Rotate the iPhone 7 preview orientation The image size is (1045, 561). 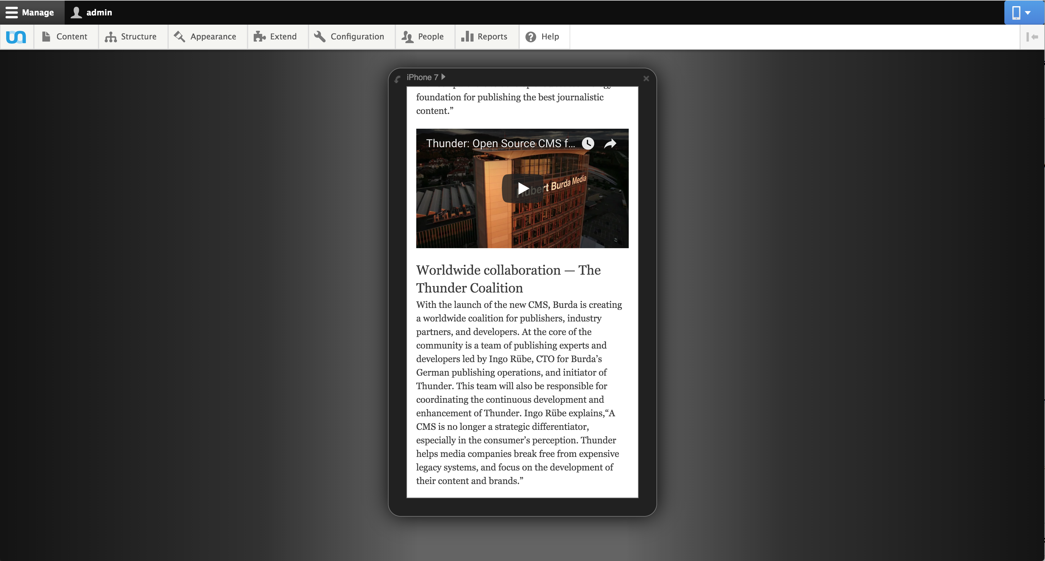click(397, 79)
